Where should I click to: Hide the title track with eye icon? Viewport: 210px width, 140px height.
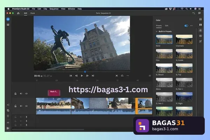coord(26,93)
